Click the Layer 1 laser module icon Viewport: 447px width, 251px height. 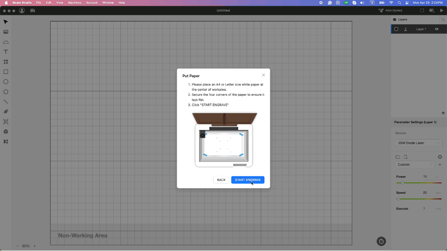point(405,29)
